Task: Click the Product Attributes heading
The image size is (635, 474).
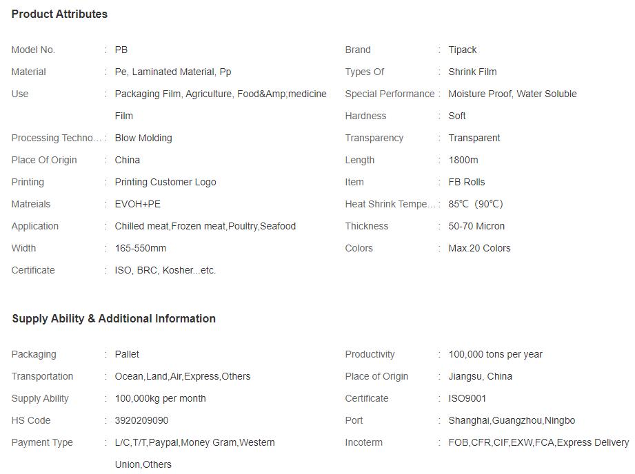Action: tap(59, 14)
